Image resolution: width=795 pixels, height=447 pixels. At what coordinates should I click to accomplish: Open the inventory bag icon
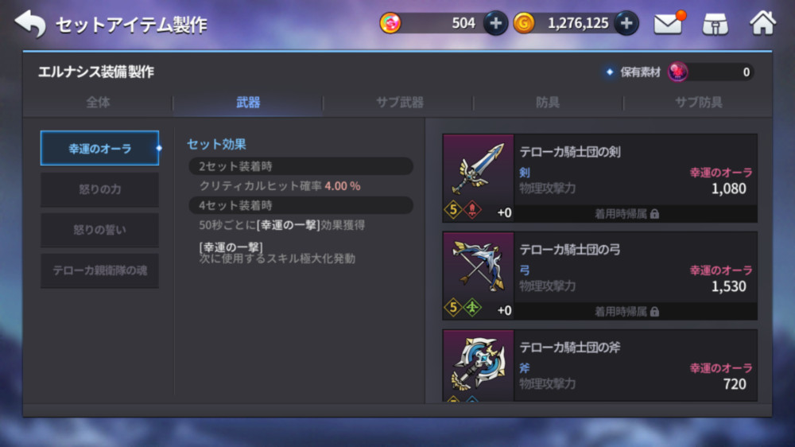coord(715,23)
